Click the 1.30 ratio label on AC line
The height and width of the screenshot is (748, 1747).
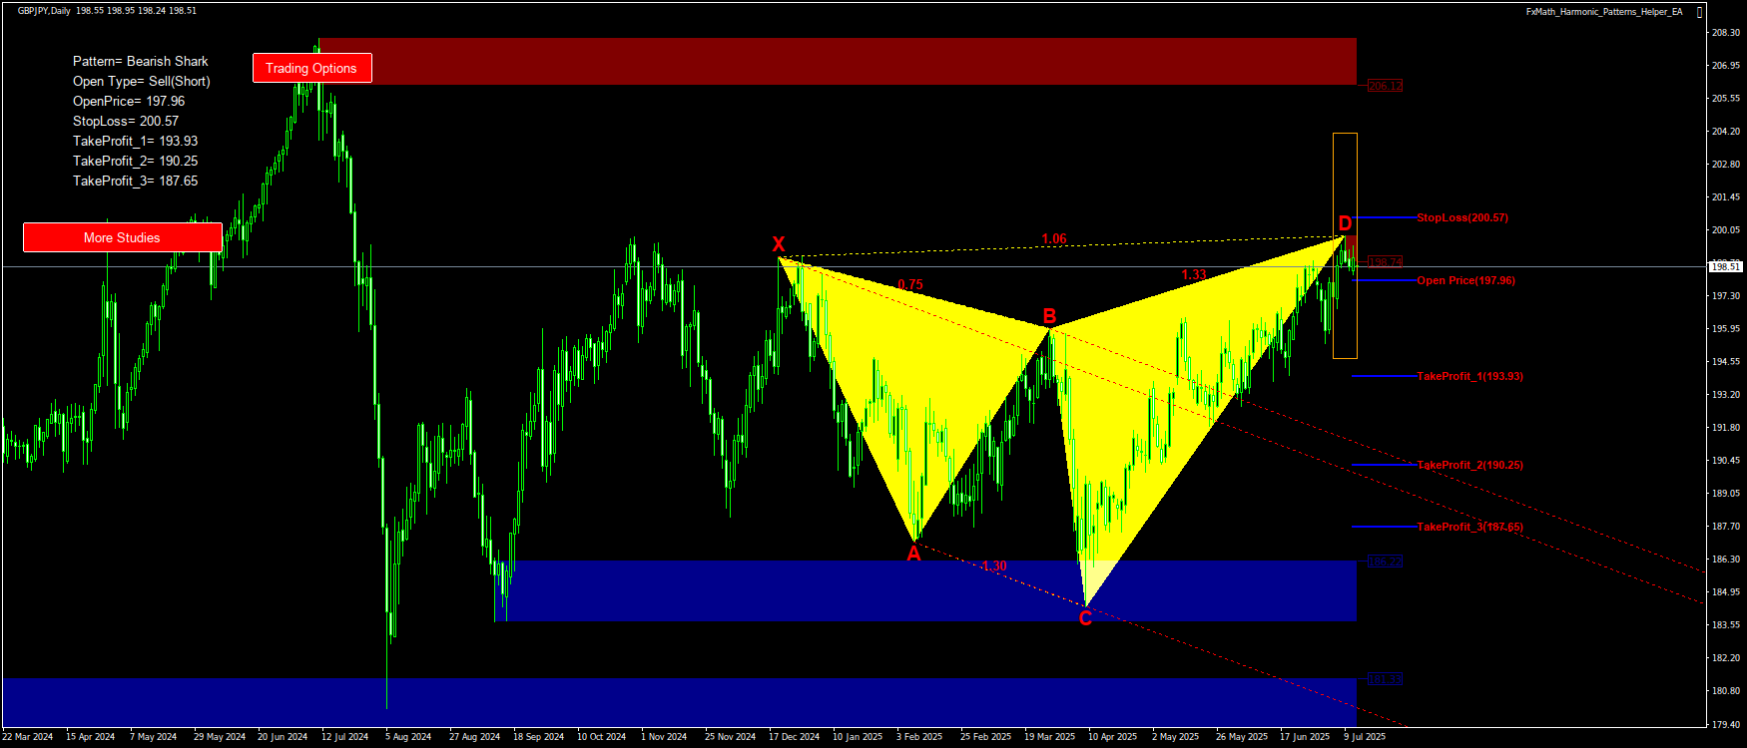pos(993,565)
